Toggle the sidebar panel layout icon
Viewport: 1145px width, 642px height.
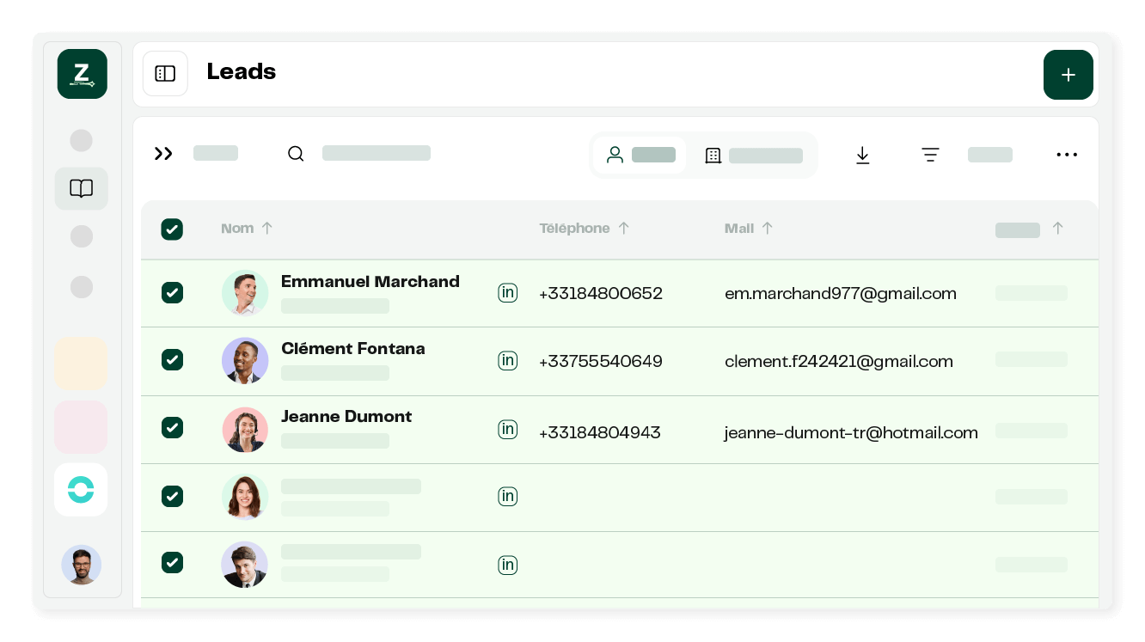165,74
